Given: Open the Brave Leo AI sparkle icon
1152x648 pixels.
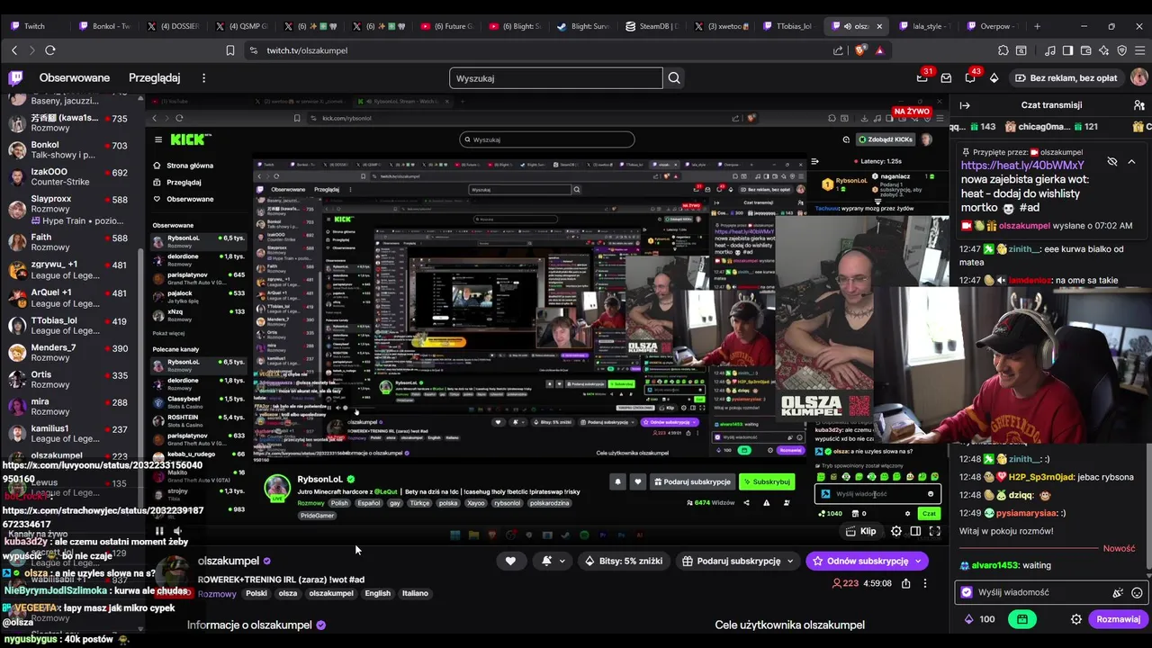Looking at the screenshot, I should click(x=1105, y=50).
